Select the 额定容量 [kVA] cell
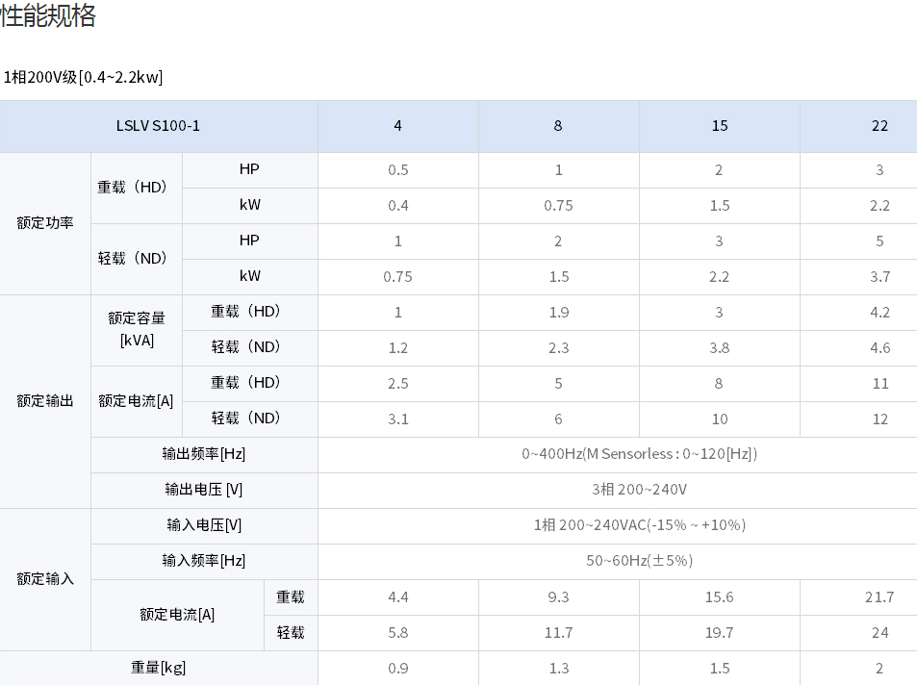 [137, 331]
